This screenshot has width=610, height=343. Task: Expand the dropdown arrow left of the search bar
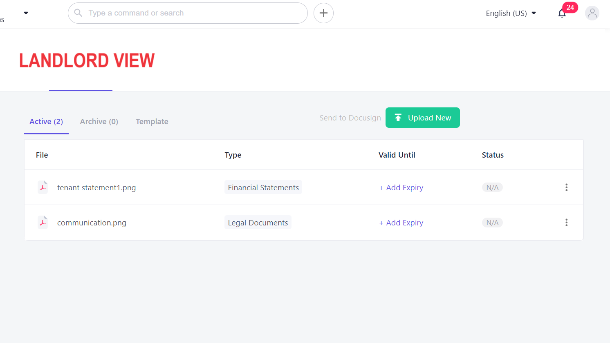[x=26, y=13]
